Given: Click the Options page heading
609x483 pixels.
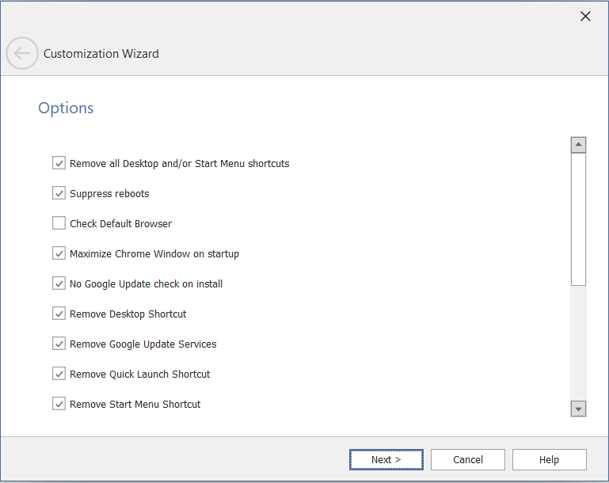Looking at the screenshot, I should click(66, 108).
